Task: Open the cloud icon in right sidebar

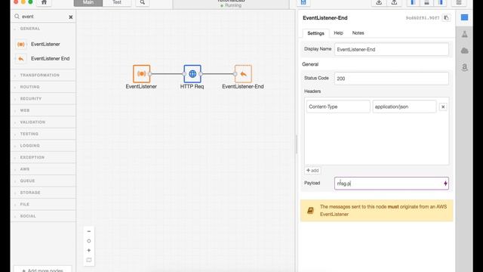Action: tap(465, 51)
